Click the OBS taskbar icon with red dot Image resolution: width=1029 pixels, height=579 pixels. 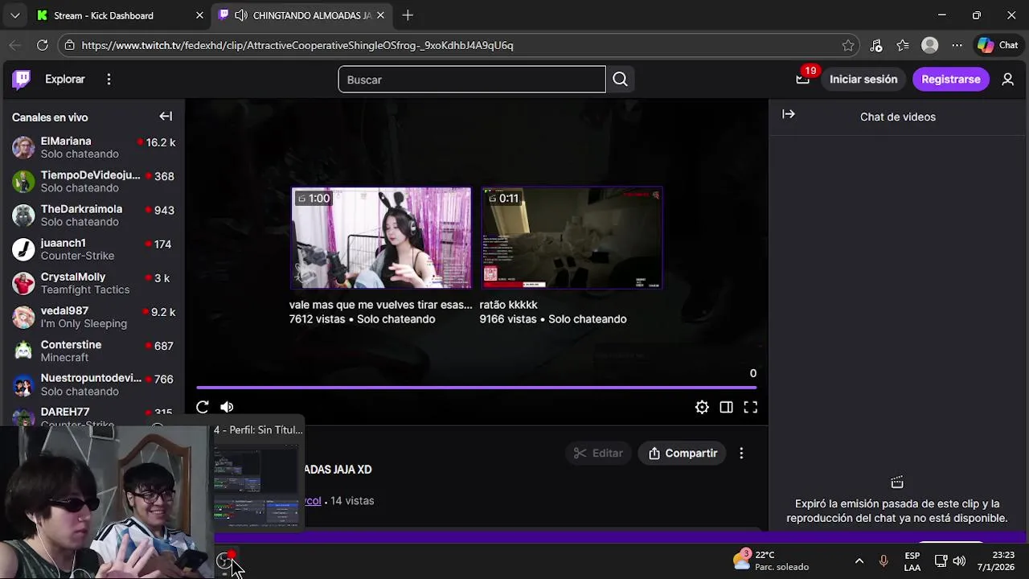[226, 561]
